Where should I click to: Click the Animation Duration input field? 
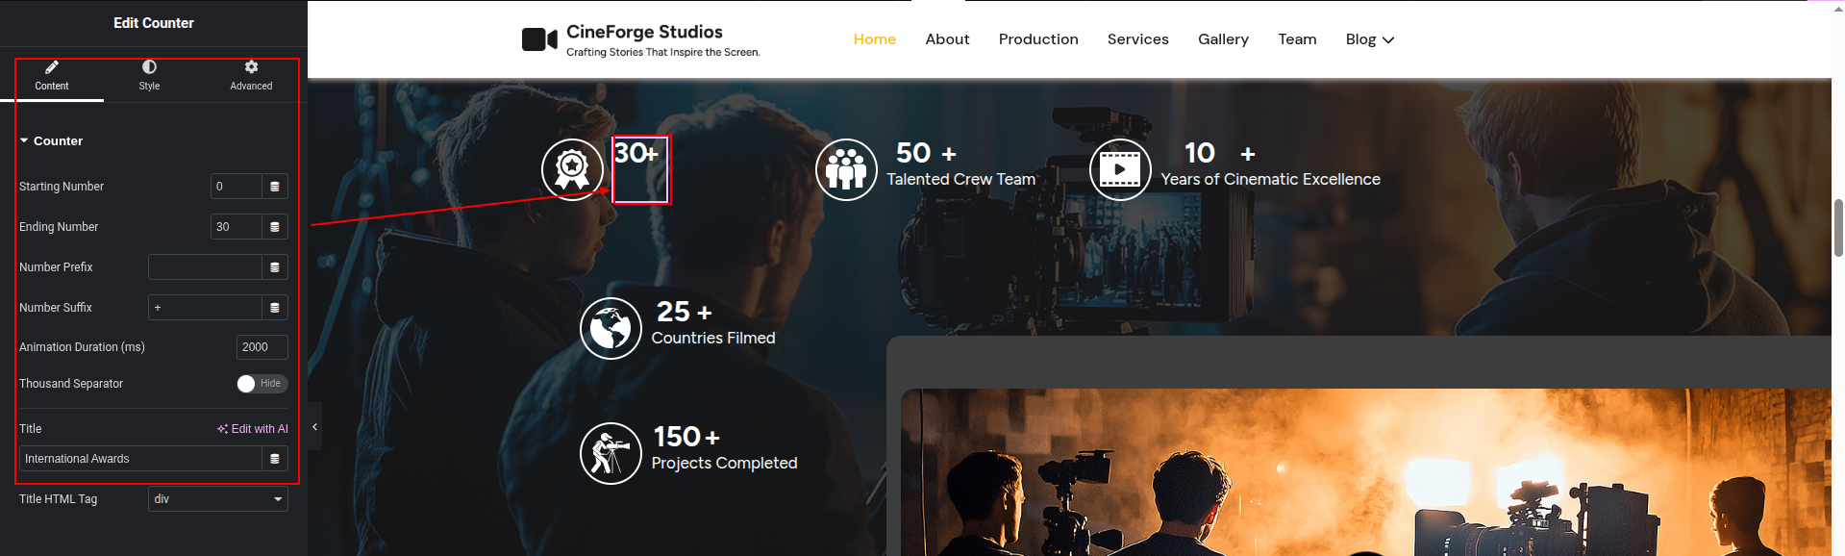262,347
